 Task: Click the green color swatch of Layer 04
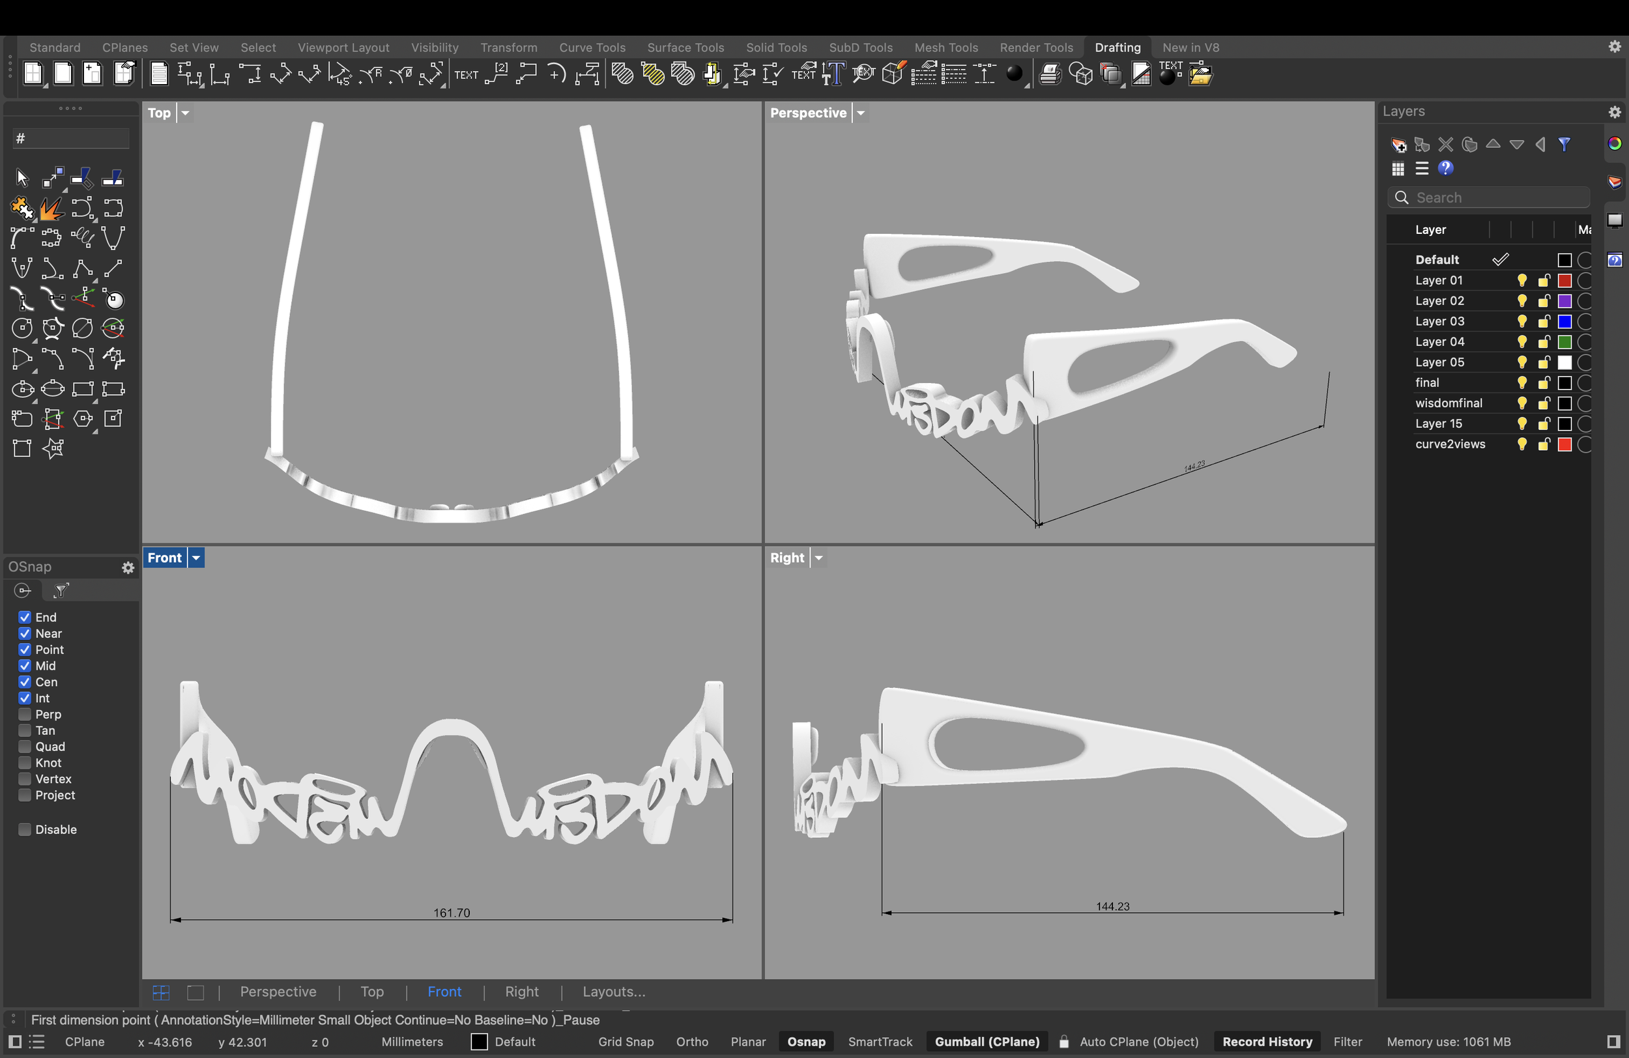(x=1564, y=342)
